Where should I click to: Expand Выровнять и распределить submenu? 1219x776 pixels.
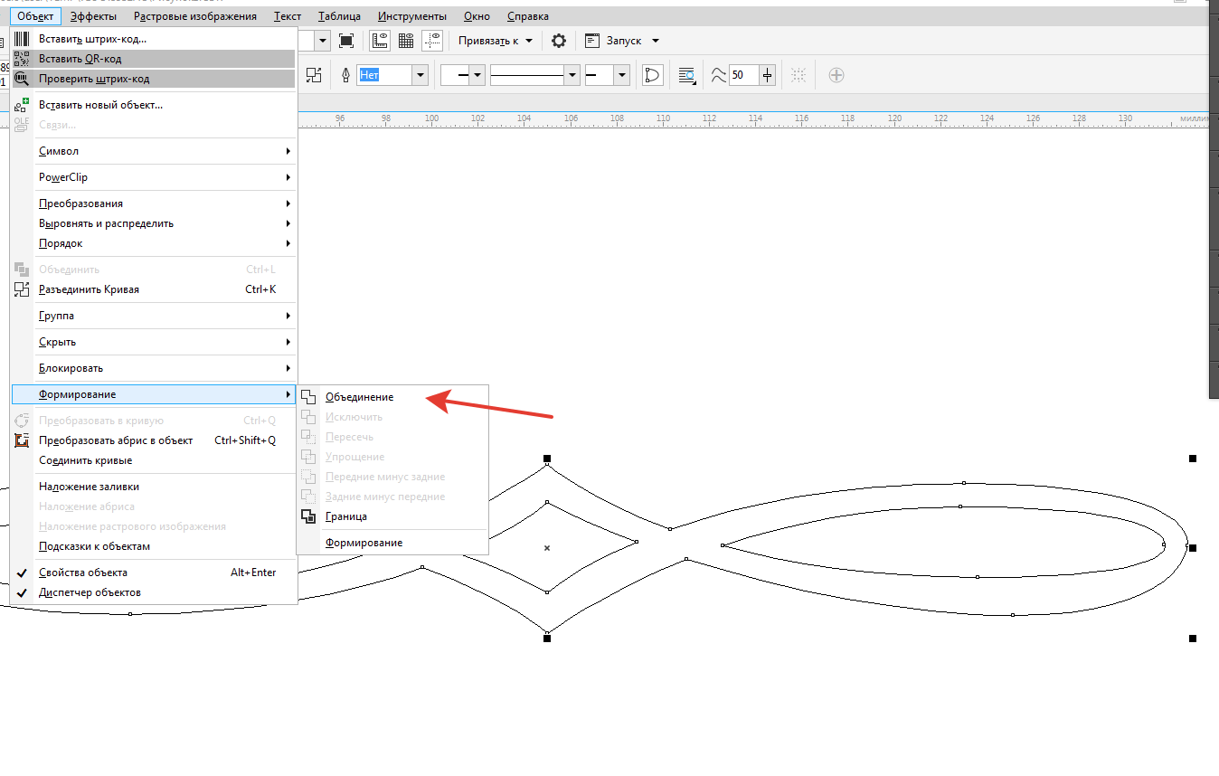coord(154,223)
